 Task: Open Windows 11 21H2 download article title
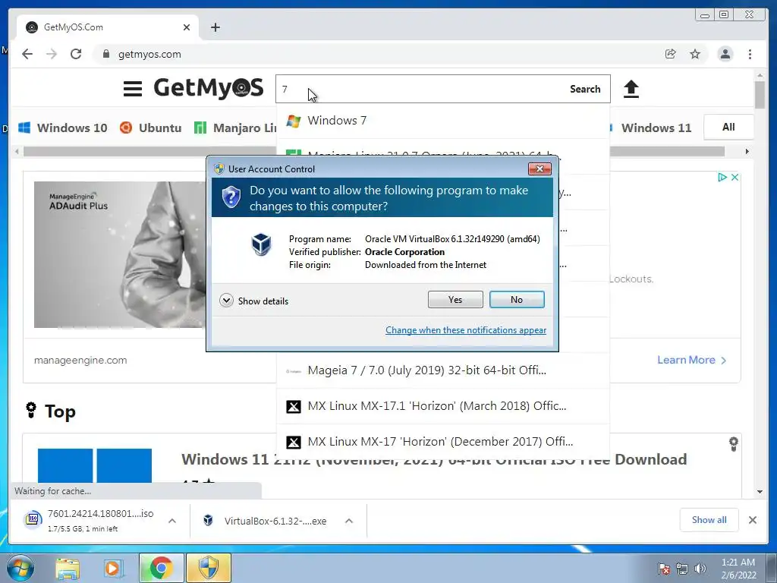click(433, 459)
